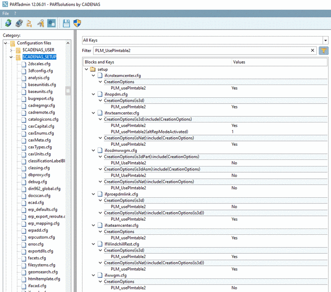Collapse the ifproepdmlink.cfg node
Image resolution: width=331 pixels, height=292 pixels.
93,194
